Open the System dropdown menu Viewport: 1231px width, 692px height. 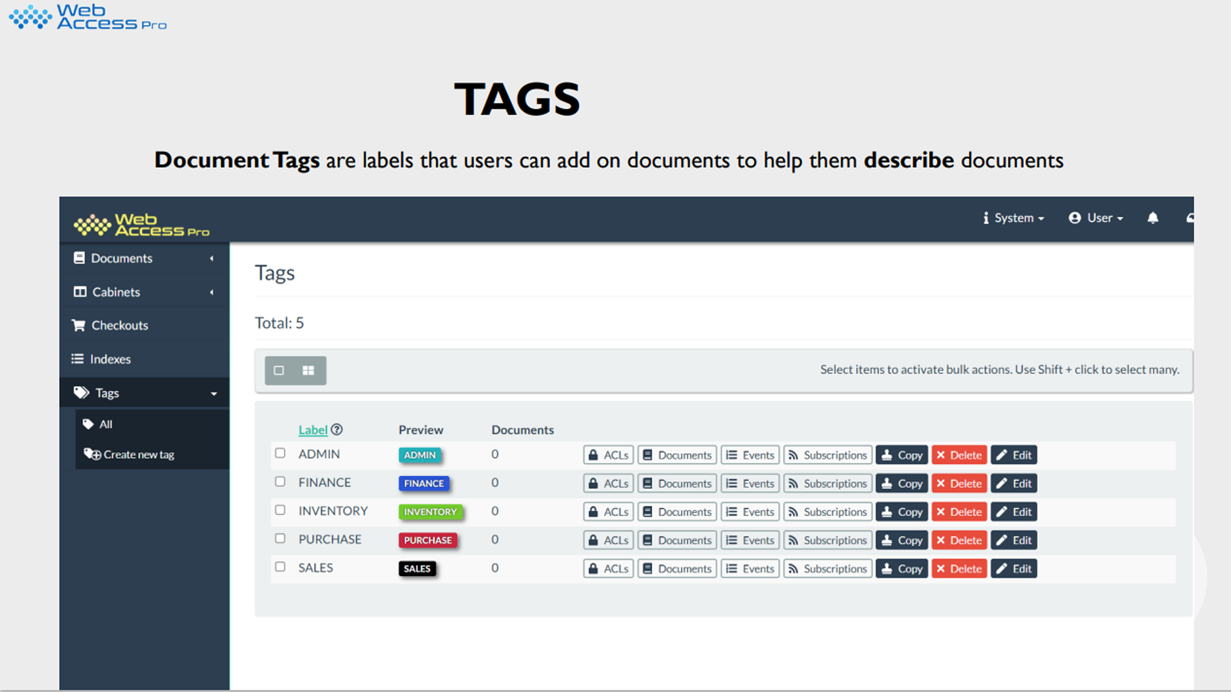(x=1014, y=218)
